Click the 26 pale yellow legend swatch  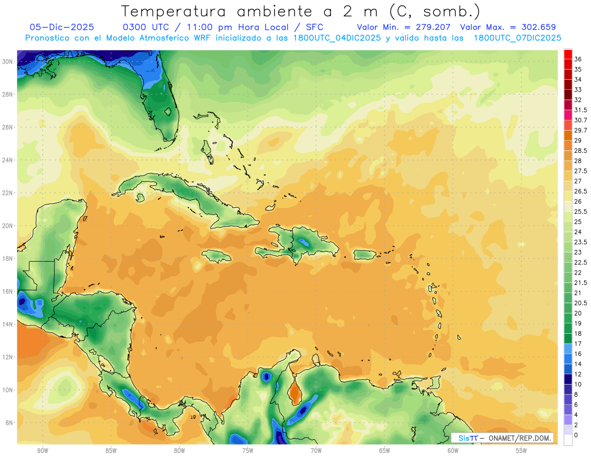568,207
